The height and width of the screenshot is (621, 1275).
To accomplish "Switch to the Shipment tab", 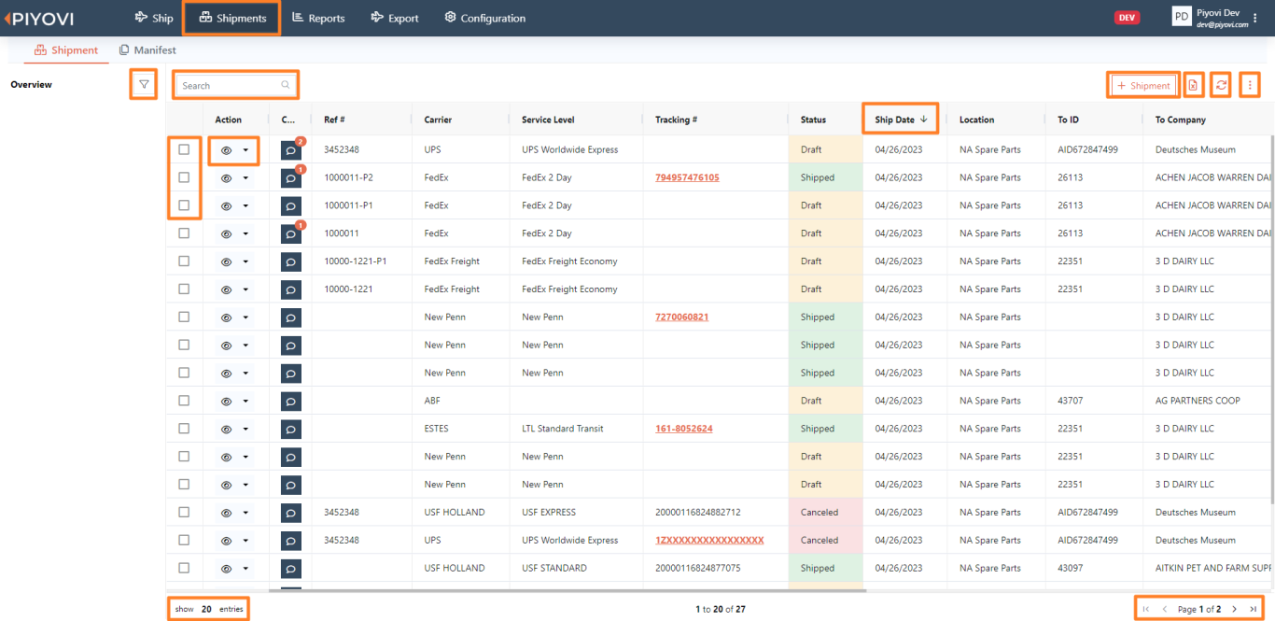I will coord(66,50).
